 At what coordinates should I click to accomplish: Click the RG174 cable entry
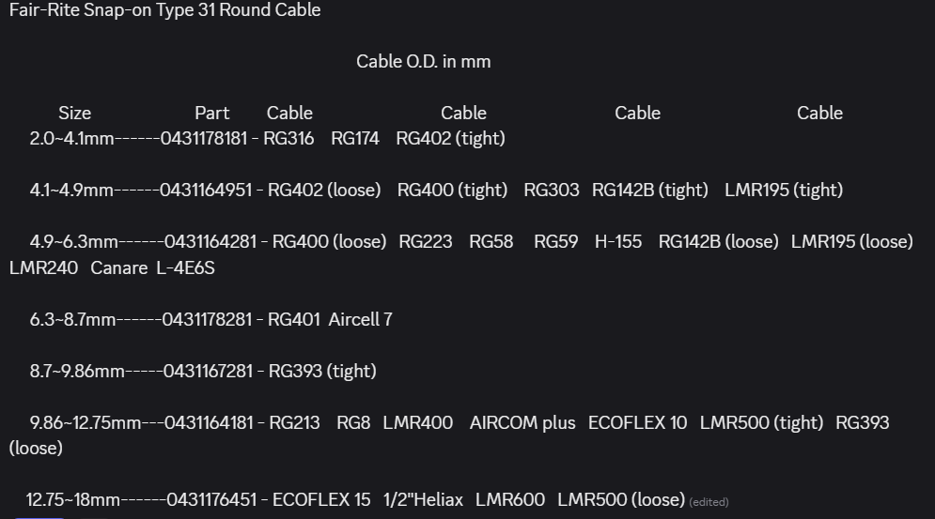click(x=355, y=139)
